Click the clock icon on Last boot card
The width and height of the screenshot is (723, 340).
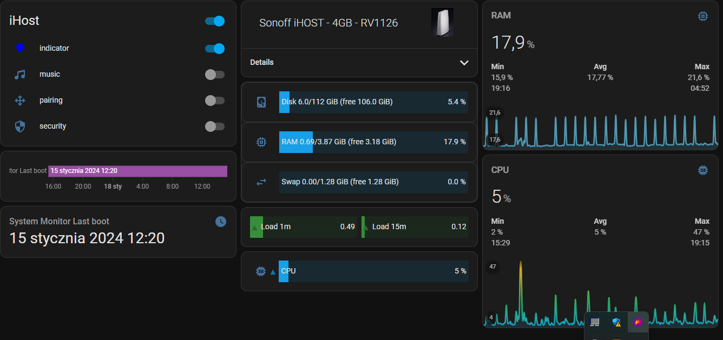(221, 222)
